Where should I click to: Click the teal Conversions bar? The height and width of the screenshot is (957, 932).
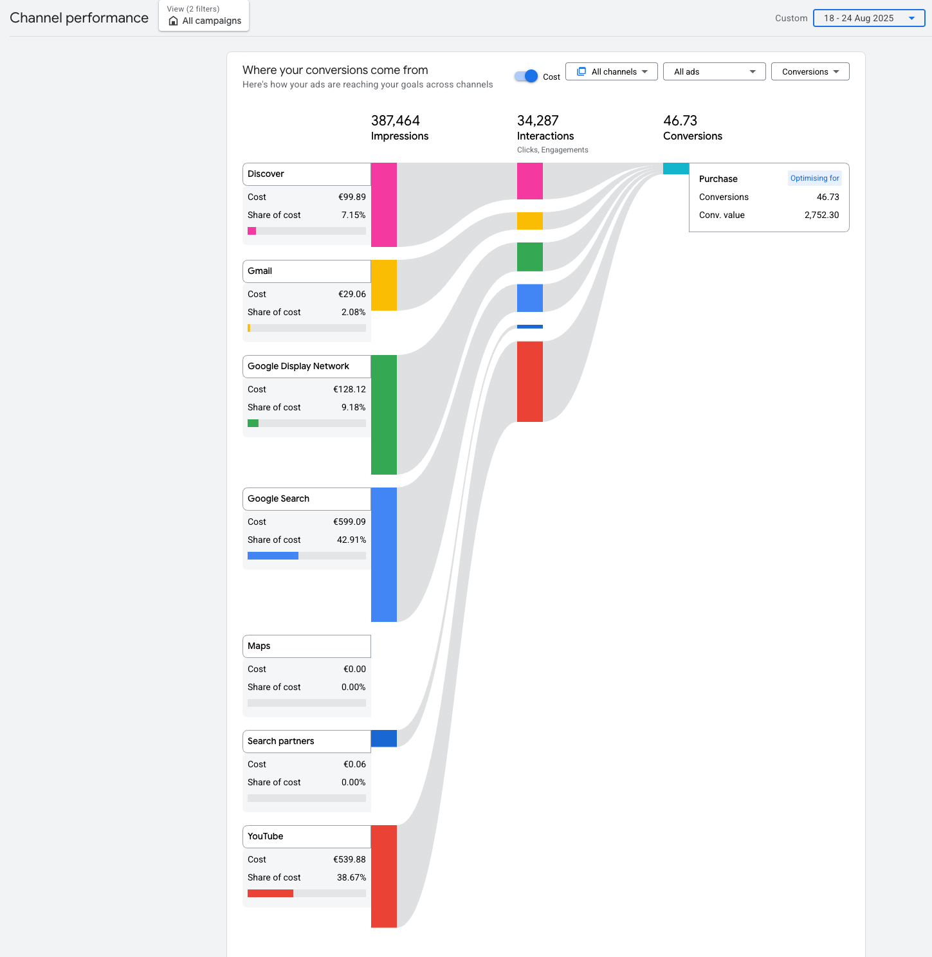(x=676, y=169)
